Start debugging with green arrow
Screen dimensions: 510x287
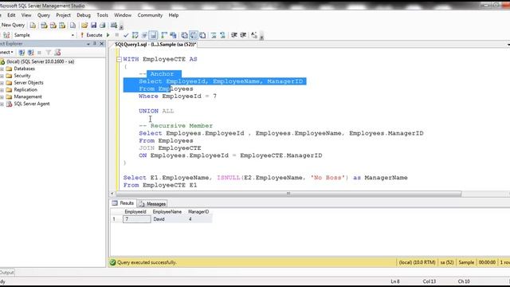(108, 35)
